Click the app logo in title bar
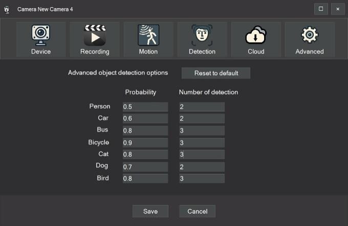This screenshot has height=226, width=348. click(7, 9)
